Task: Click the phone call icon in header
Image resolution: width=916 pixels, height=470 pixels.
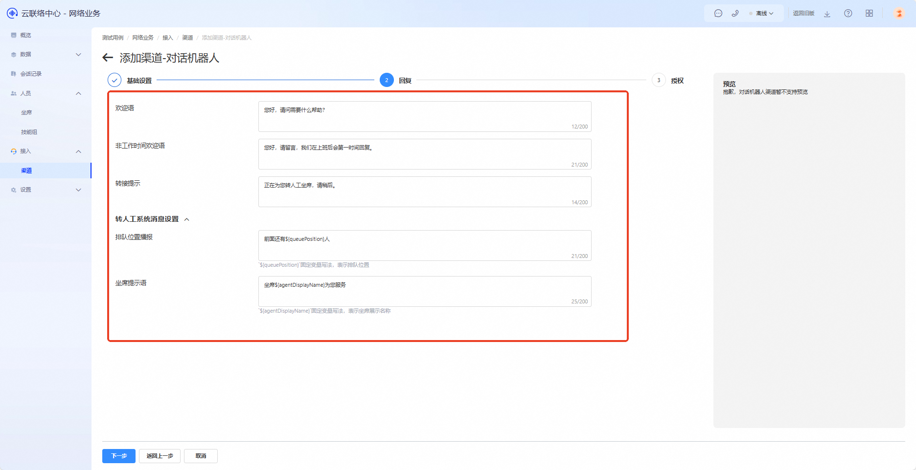Action: point(735,13)
